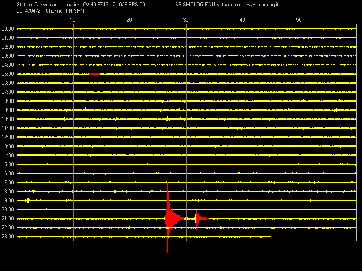
Task: Click the '06:00' hour label
Action: (x=8, y=83)
